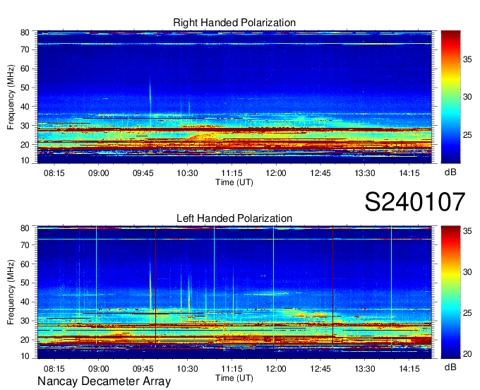Click the 30 value on bottom colorbar
Viewport: 480px width, 390px height.
tap(467, 272)
